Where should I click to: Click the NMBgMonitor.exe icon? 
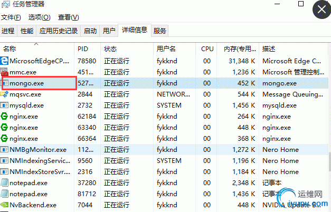(x=4, y=150)
